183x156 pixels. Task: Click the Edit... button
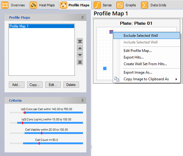point(53,84)
